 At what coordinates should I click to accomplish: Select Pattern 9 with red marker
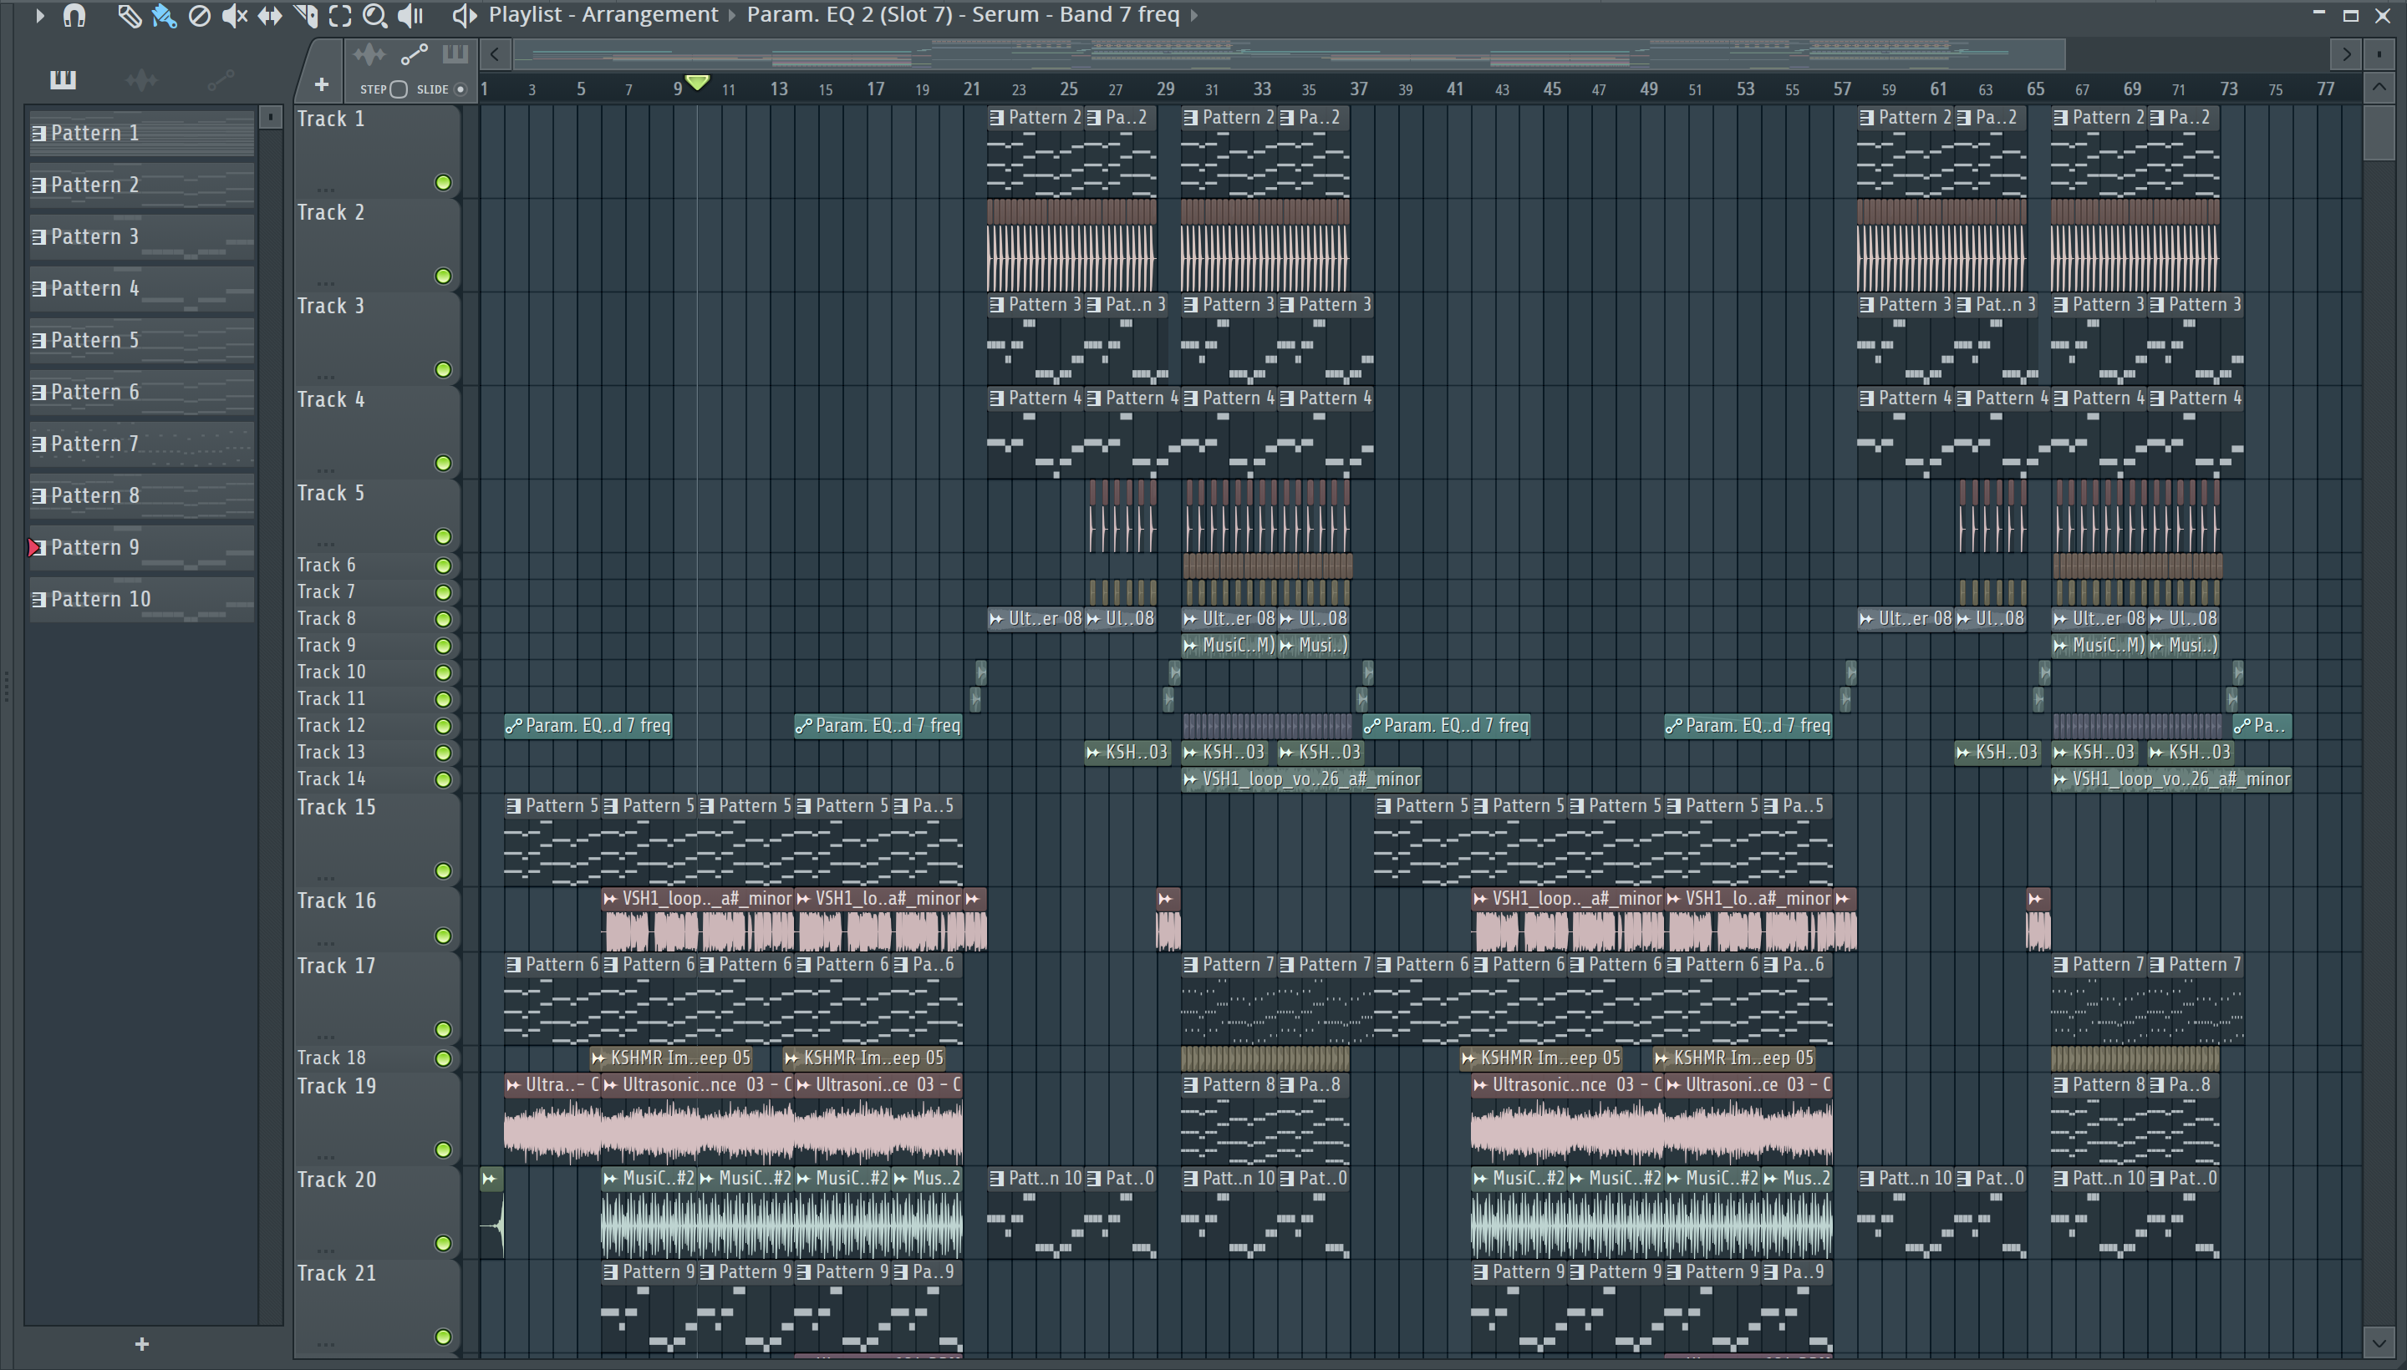pyautogui.click(x=141, y=548)
